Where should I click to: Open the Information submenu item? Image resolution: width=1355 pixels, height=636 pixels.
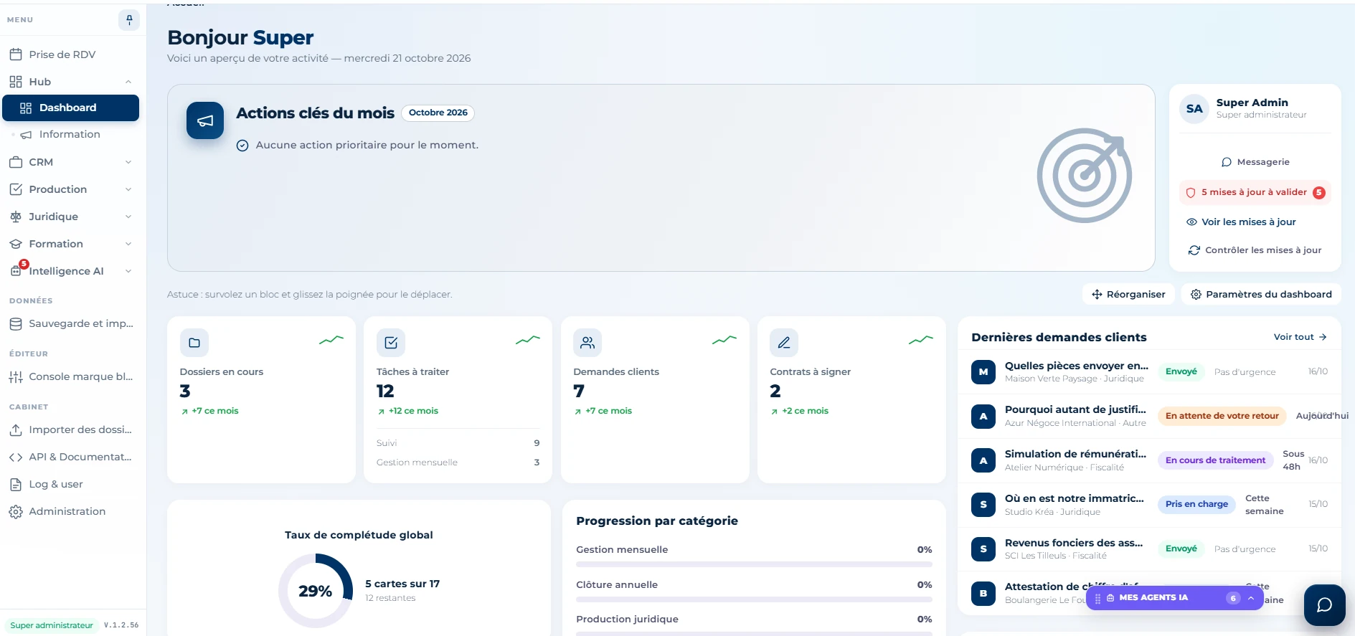[x=70, y=134]
